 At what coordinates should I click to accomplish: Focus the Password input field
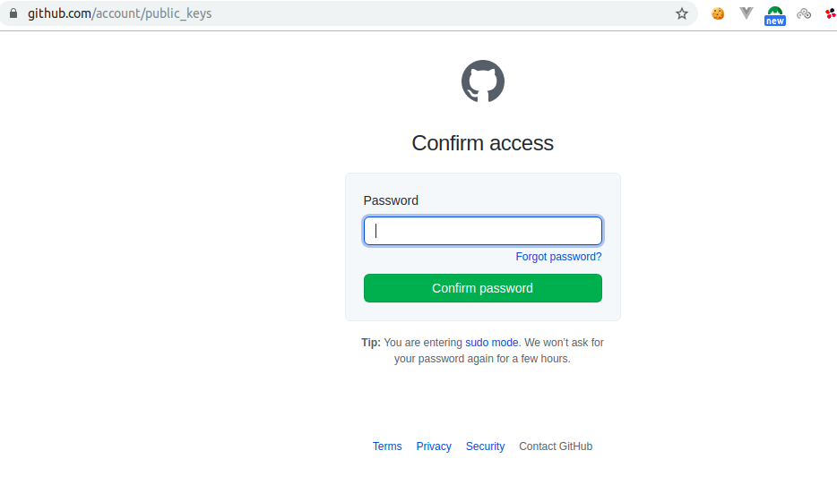click(483, 231)
